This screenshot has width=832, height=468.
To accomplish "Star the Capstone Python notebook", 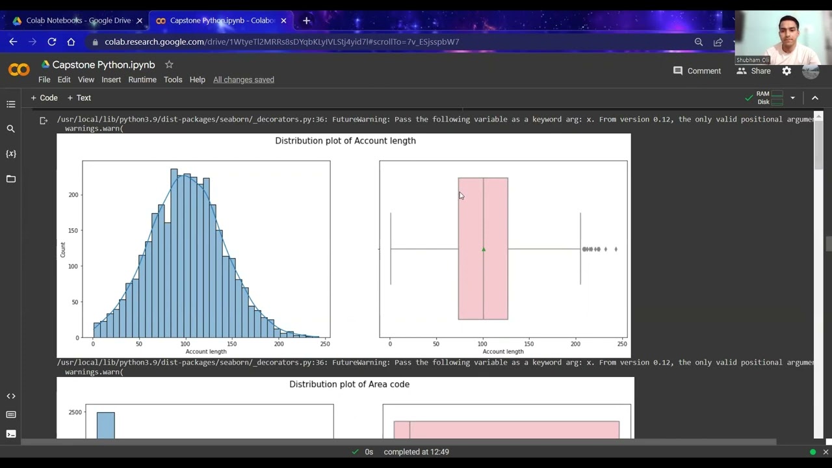I will click(x=169, y=64).
